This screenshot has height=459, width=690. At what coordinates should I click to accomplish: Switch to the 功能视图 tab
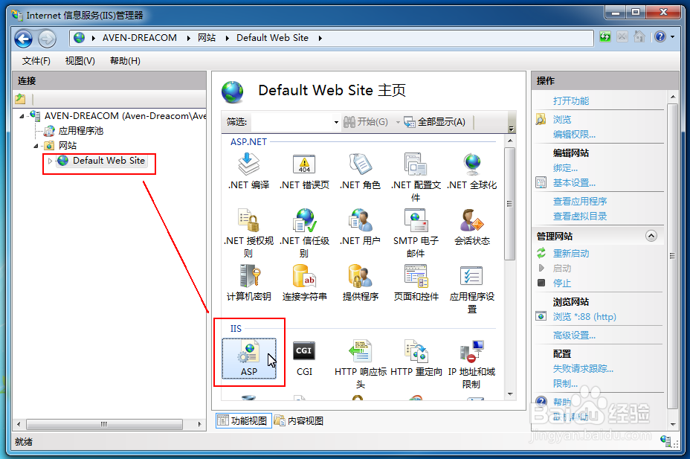coord(243,421)
